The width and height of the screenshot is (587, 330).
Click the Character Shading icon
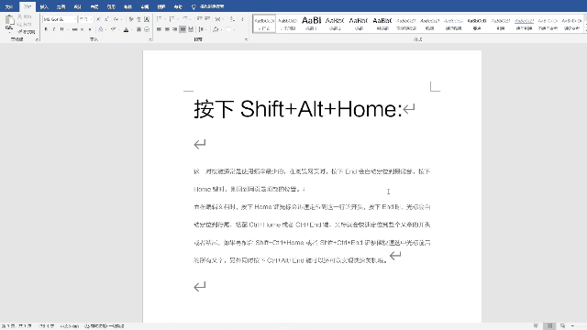click(138, 29)
